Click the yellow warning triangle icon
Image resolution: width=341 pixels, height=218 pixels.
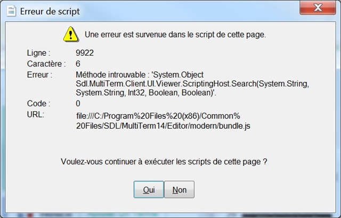pos(71,34)
